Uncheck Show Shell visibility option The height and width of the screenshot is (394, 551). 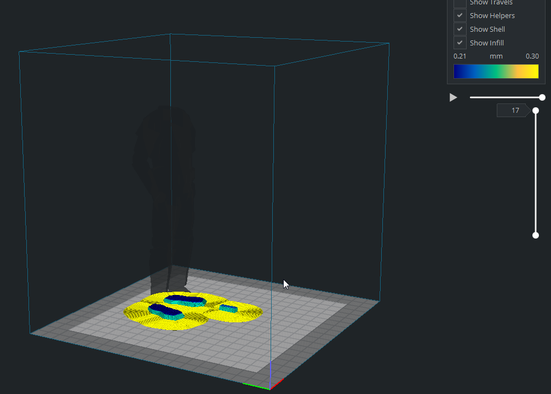click(460, 28)
